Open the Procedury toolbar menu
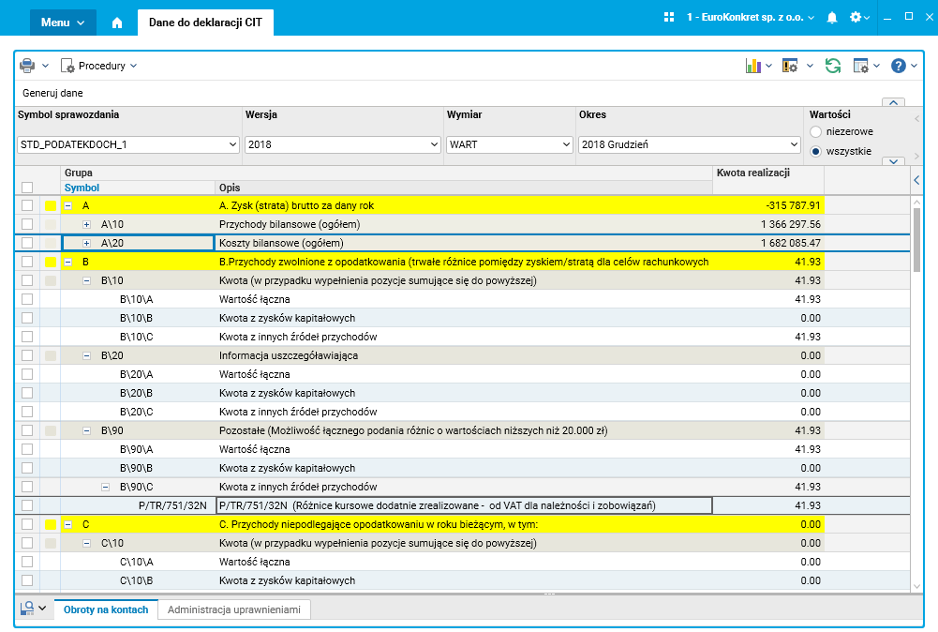 [99, 66]
